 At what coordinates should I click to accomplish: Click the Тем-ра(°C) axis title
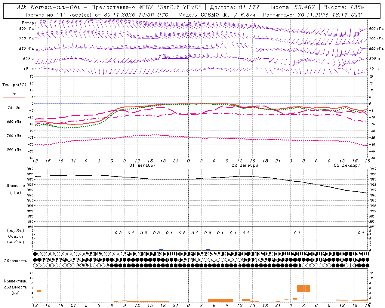pyautogui.click(x=14, y=85)
